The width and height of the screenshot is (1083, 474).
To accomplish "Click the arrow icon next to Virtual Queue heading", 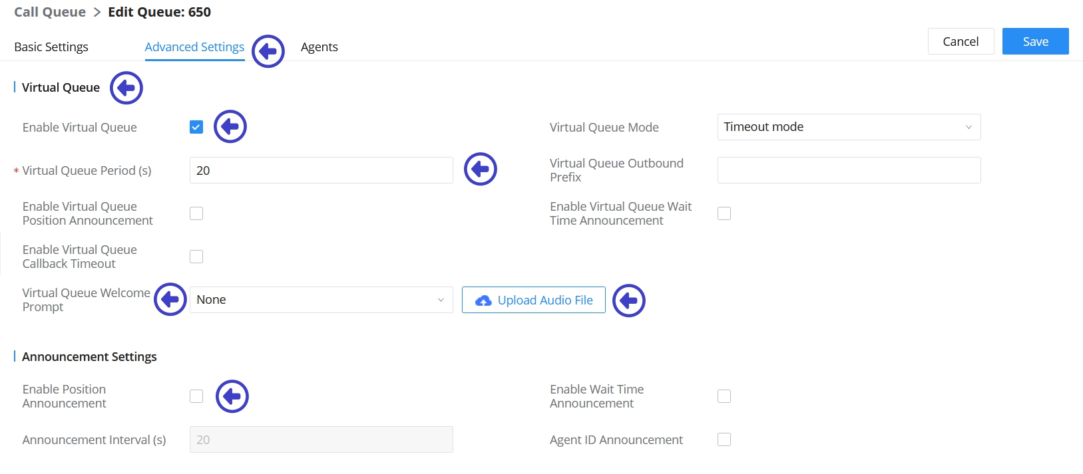I will point(126,88).
